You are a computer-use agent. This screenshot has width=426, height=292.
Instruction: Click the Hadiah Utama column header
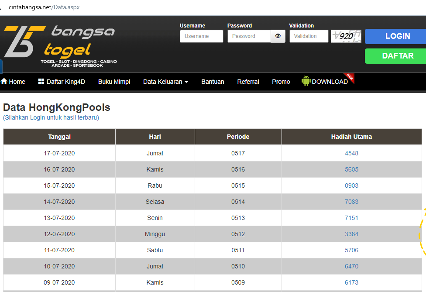tap(351, 137)
